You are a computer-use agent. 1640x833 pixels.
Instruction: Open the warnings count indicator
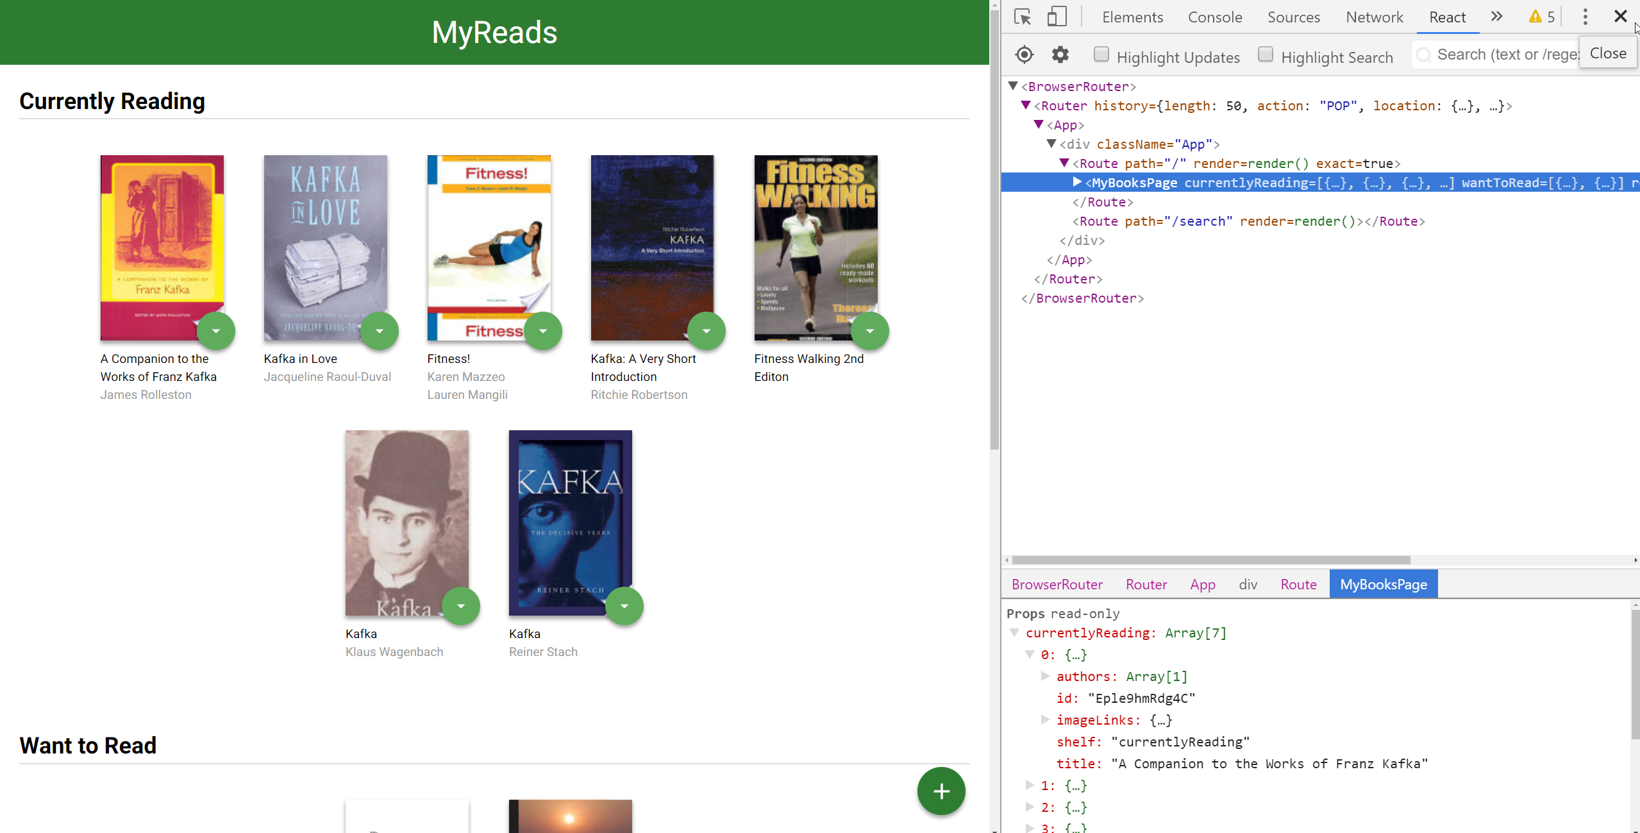[x=1542, y=17]
